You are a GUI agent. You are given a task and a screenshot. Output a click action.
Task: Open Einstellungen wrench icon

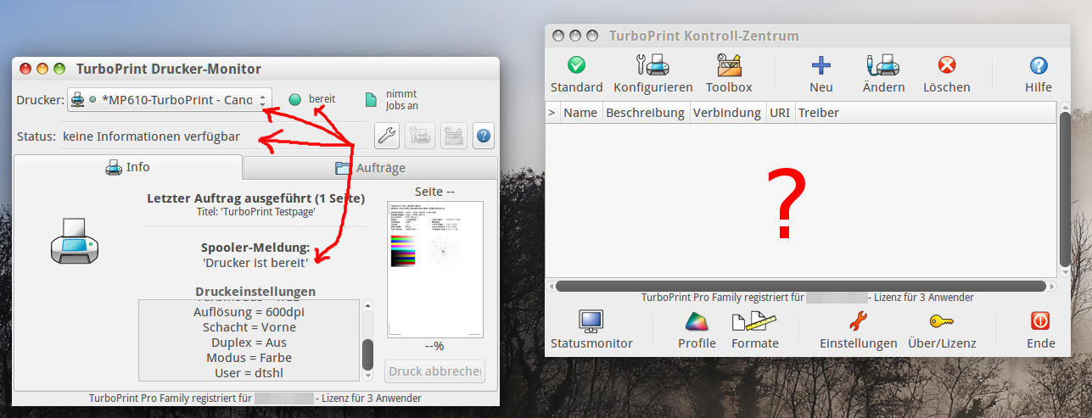[858, 322]
